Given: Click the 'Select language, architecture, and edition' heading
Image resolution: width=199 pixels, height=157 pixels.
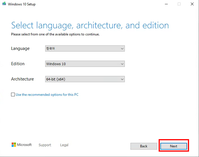Looking at the screenshot, I should click(90, 26).
